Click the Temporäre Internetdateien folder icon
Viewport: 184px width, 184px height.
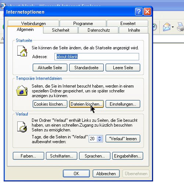point(22,91)
